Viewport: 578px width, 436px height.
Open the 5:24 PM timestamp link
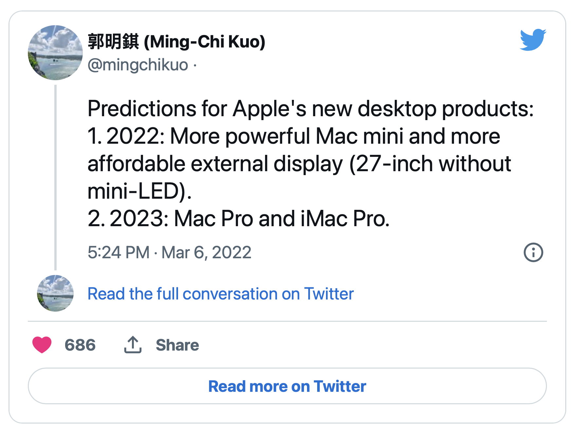coord(118,252)
